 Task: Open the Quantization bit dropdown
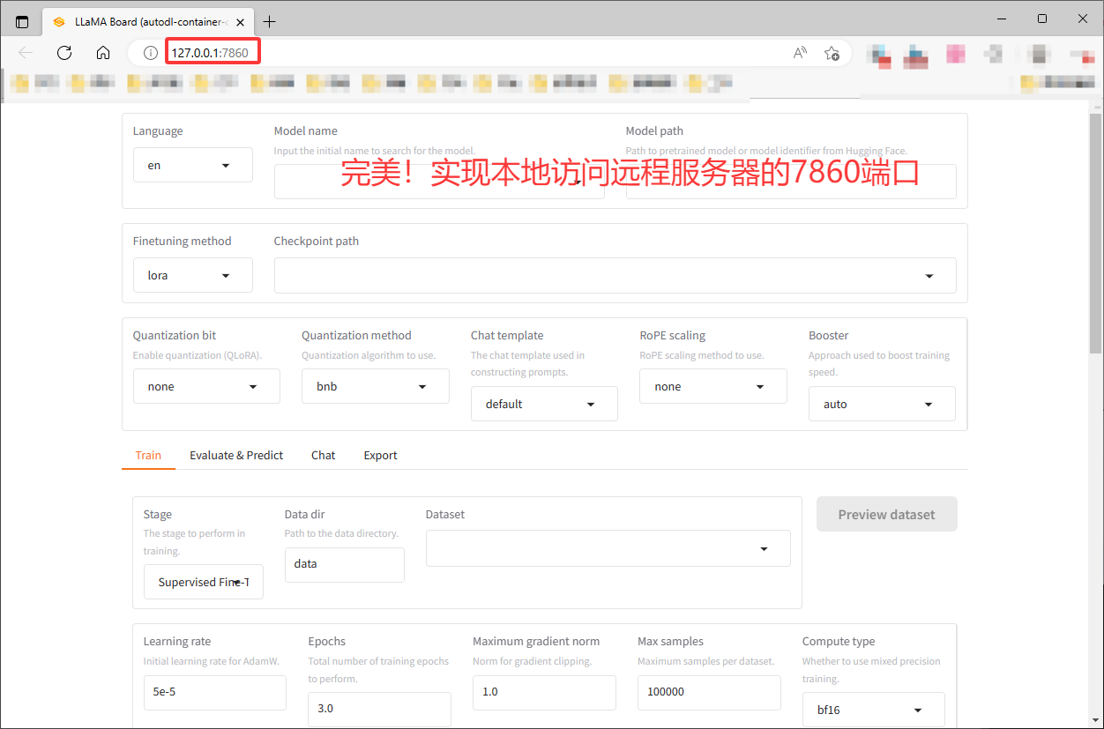[x=206, y=386]
